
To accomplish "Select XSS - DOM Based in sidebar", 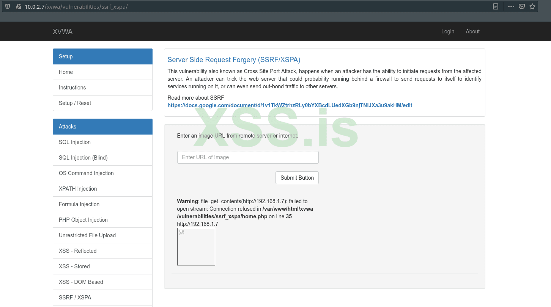I will 102,282.
